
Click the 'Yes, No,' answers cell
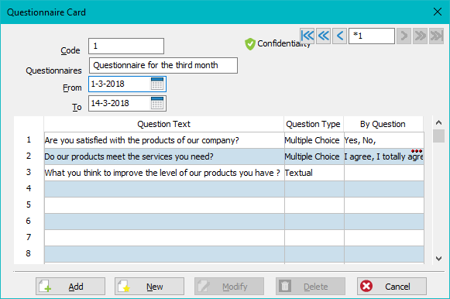[384, 140]
